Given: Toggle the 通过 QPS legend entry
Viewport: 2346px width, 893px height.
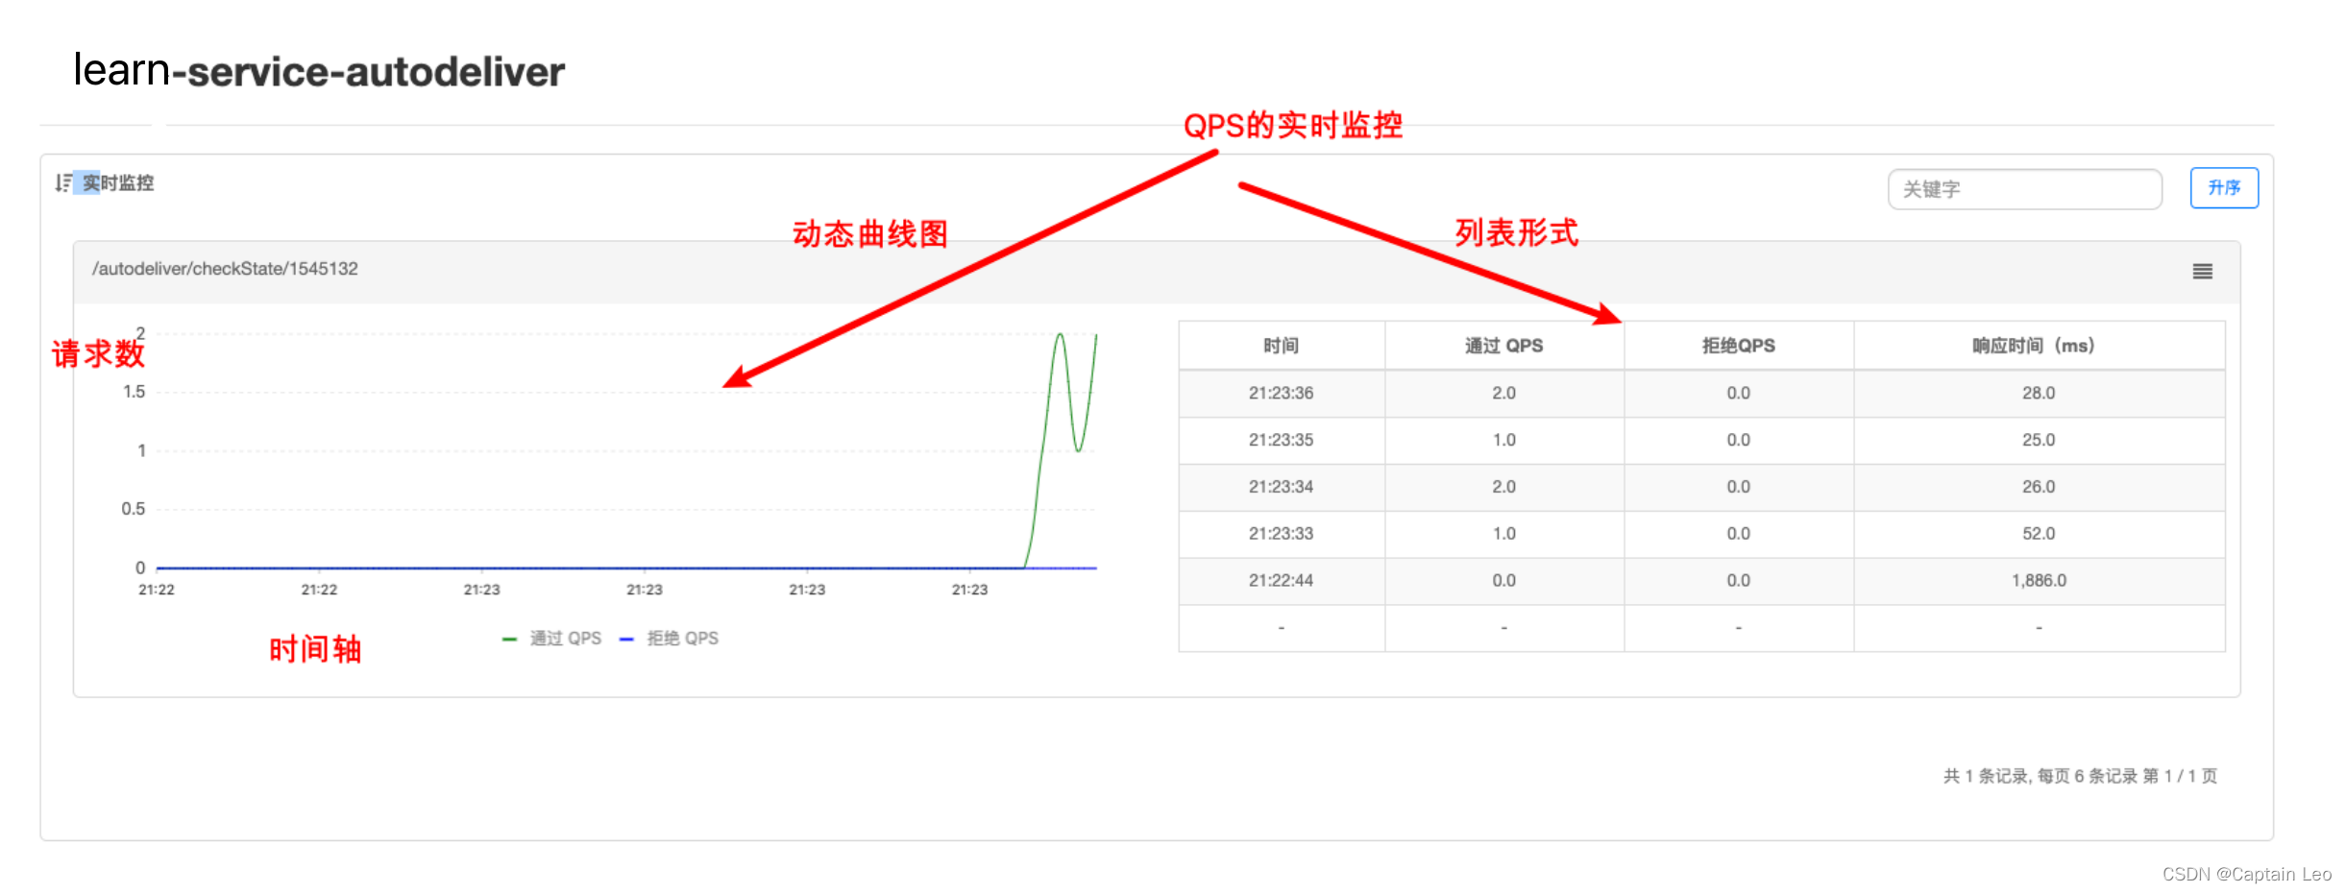Looking at the screenshot, I should pyautogui.click(x=552, y=639).
